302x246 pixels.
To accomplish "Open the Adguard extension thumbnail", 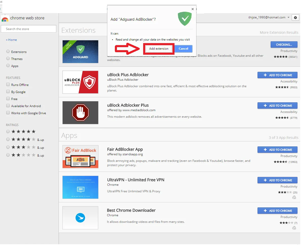I will click(x=80, y=51).
